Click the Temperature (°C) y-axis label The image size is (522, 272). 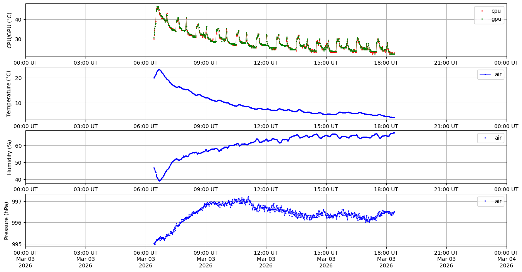(10, 93)
